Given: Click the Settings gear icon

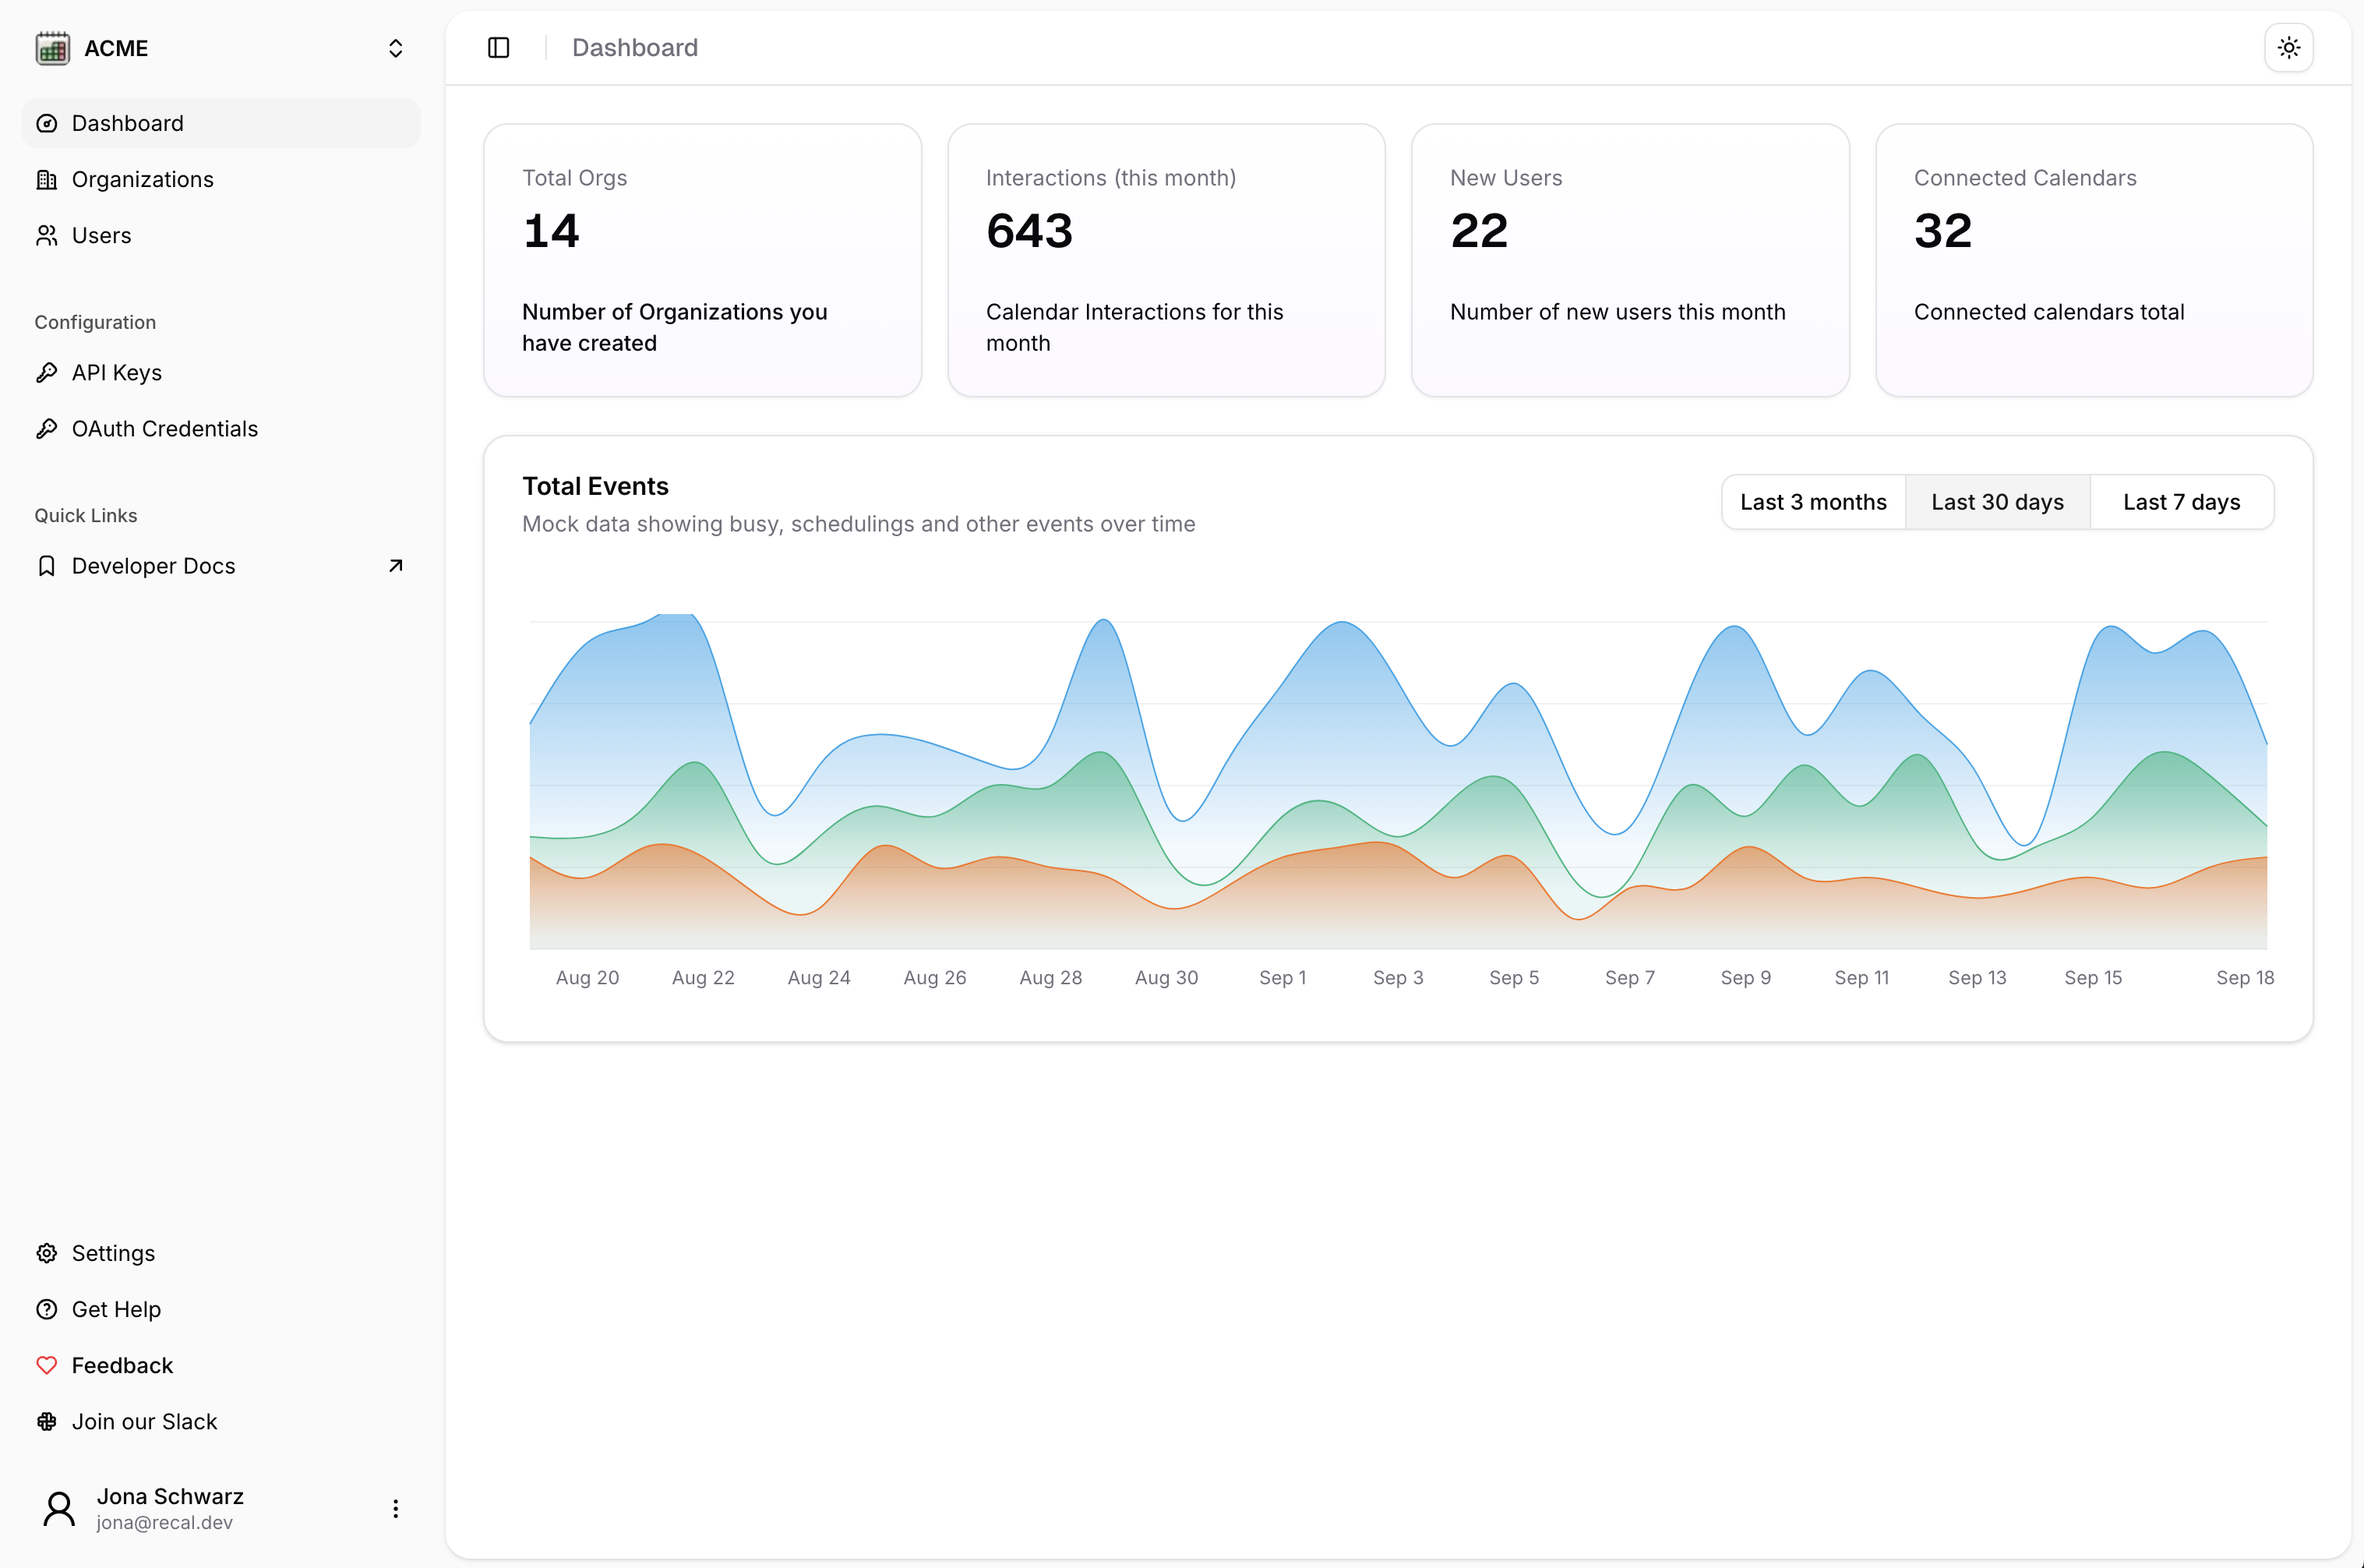Looking at the screenshot, I should 47,1253.
